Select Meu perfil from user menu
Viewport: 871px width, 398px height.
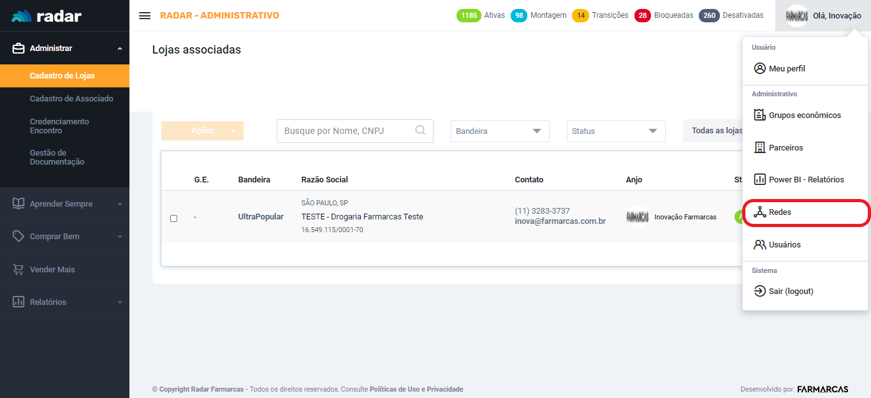[x=787, y=68]
